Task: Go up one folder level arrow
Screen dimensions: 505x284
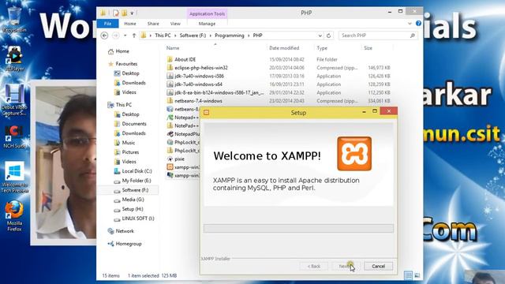Action: tap(134, 35)
